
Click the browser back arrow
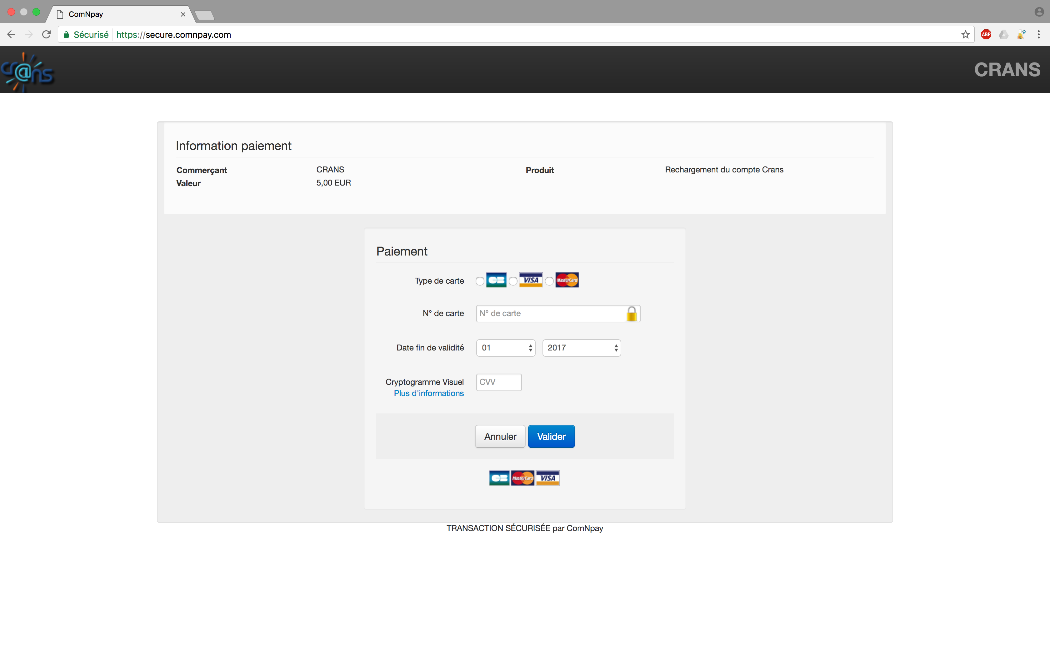click(x=11, y=35)
